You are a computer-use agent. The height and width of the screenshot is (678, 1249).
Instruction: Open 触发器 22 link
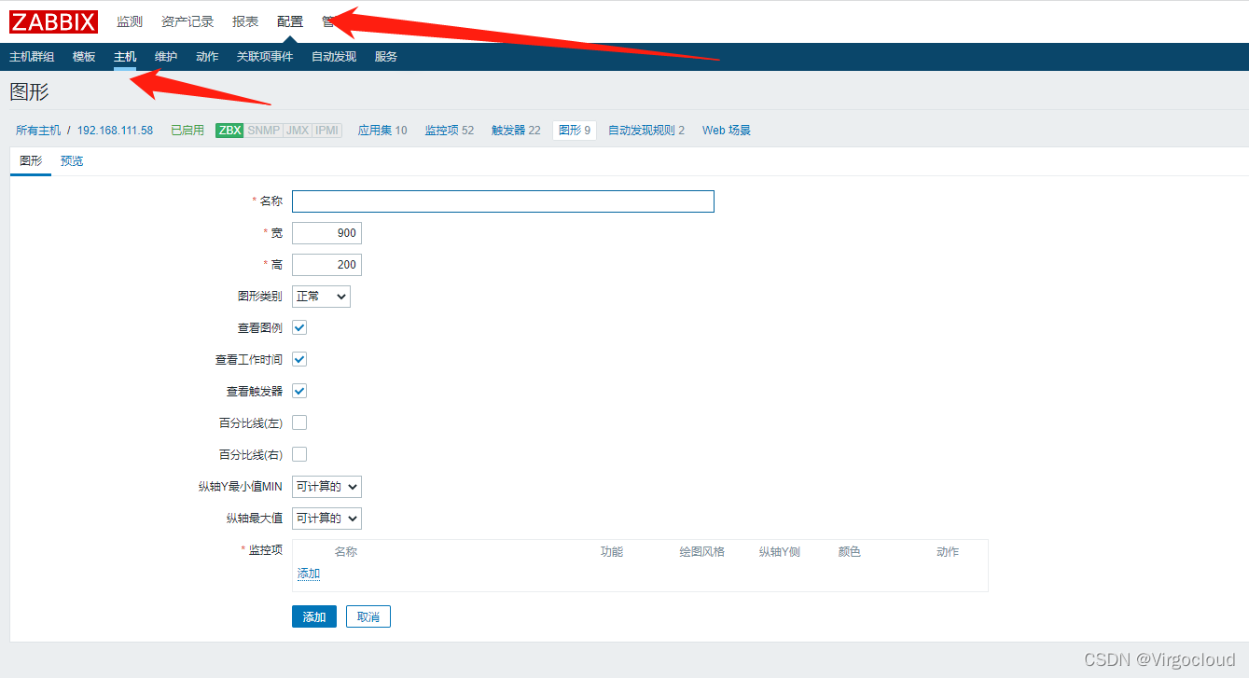click(516, 131)
